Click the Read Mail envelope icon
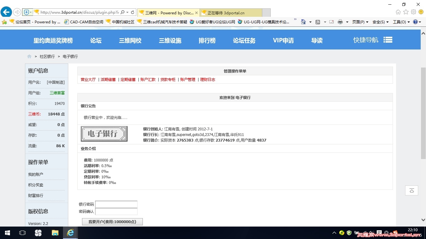 [332, 22]
